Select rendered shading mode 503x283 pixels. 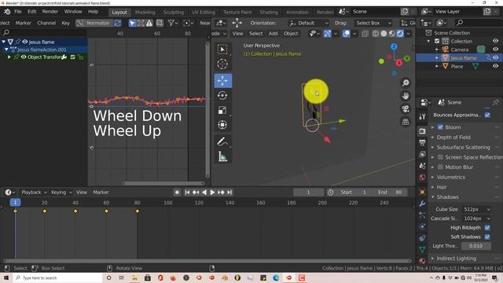coord(400,34)
